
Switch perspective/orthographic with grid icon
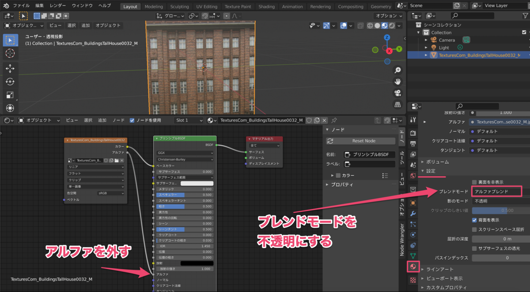[397, 104]
